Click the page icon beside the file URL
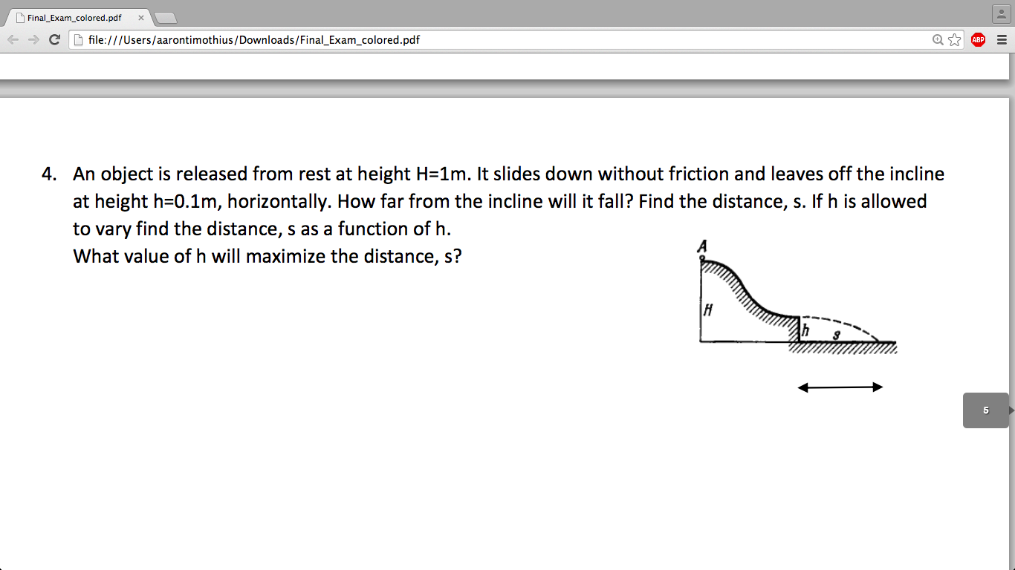This screenshot has height=570, width=1015. tap(78, 40)
